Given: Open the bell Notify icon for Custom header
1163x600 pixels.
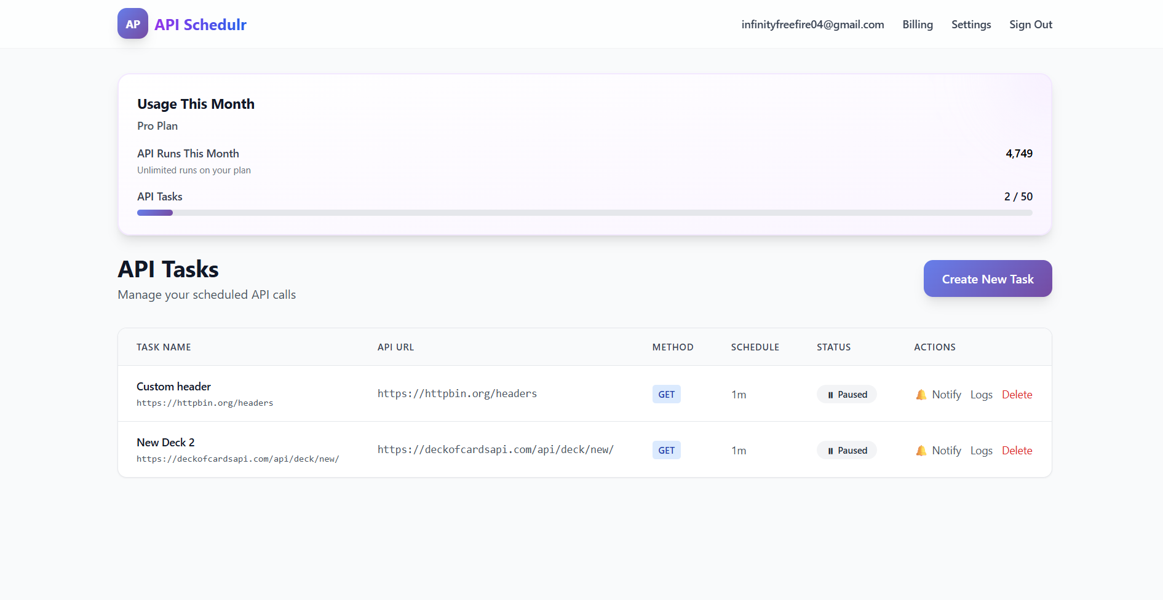Looking at the screenshot, I should pyautogui.click(x=921, y=394).
